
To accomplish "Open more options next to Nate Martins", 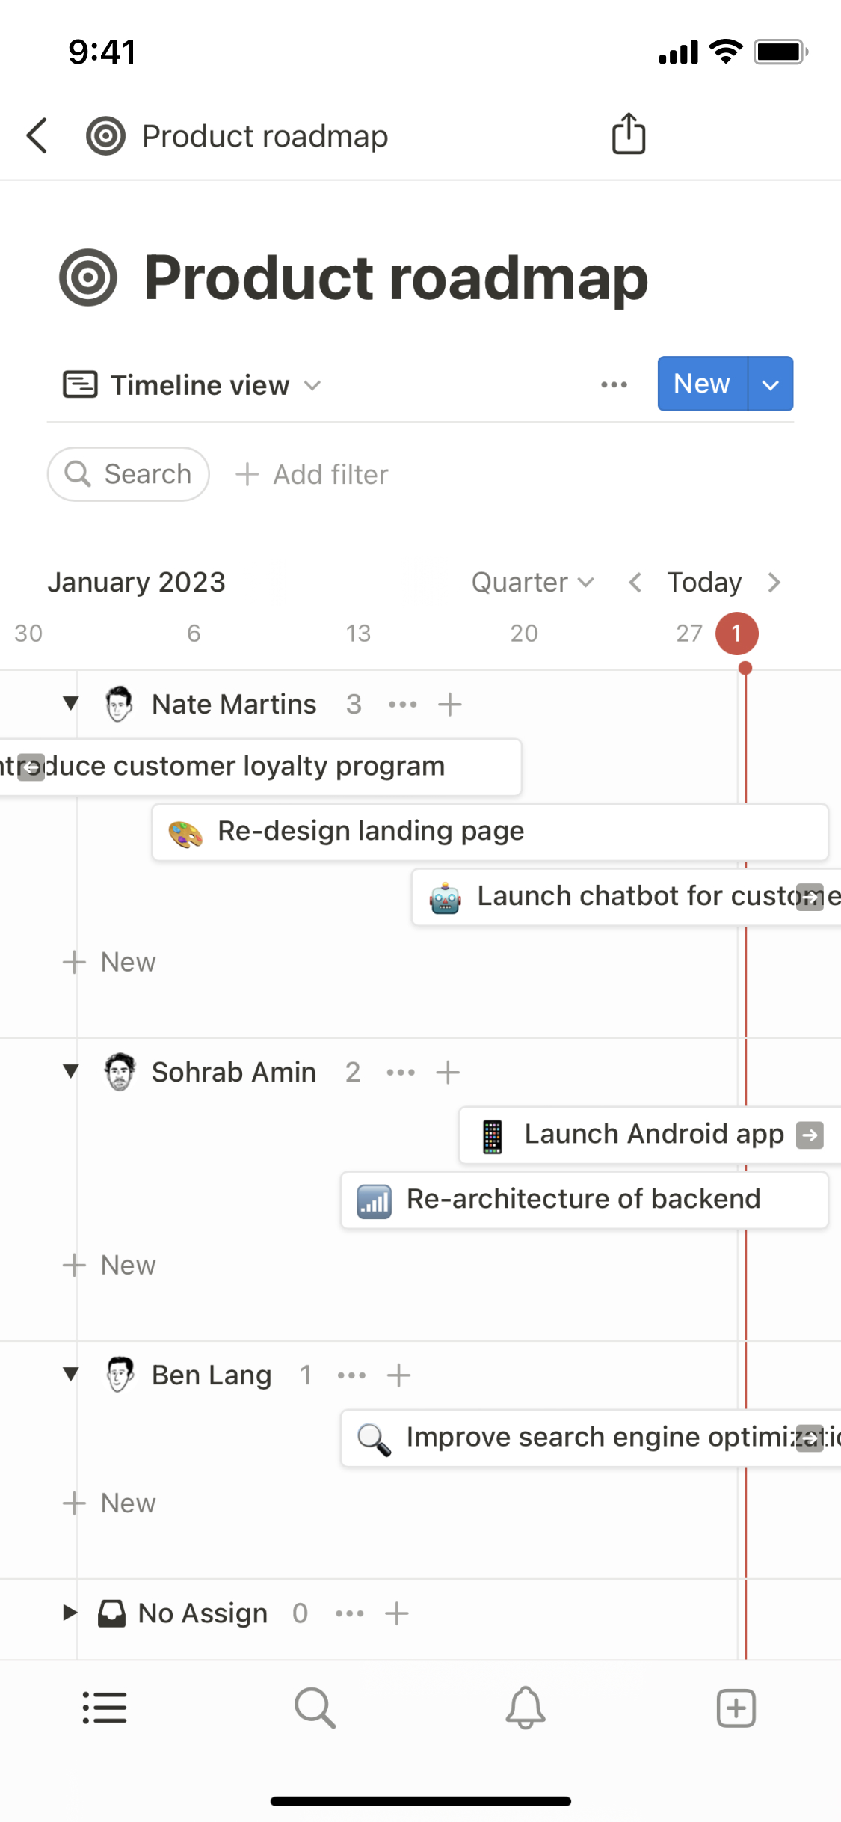I will coord(402,705).
